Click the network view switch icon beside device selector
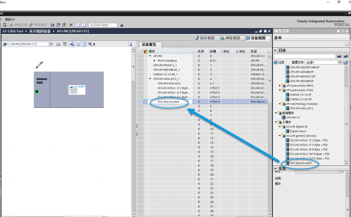The image size is (351, 217). point(5,44)
